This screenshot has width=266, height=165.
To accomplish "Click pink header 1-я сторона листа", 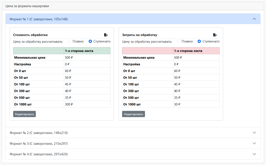I will [x=188, y=51].
